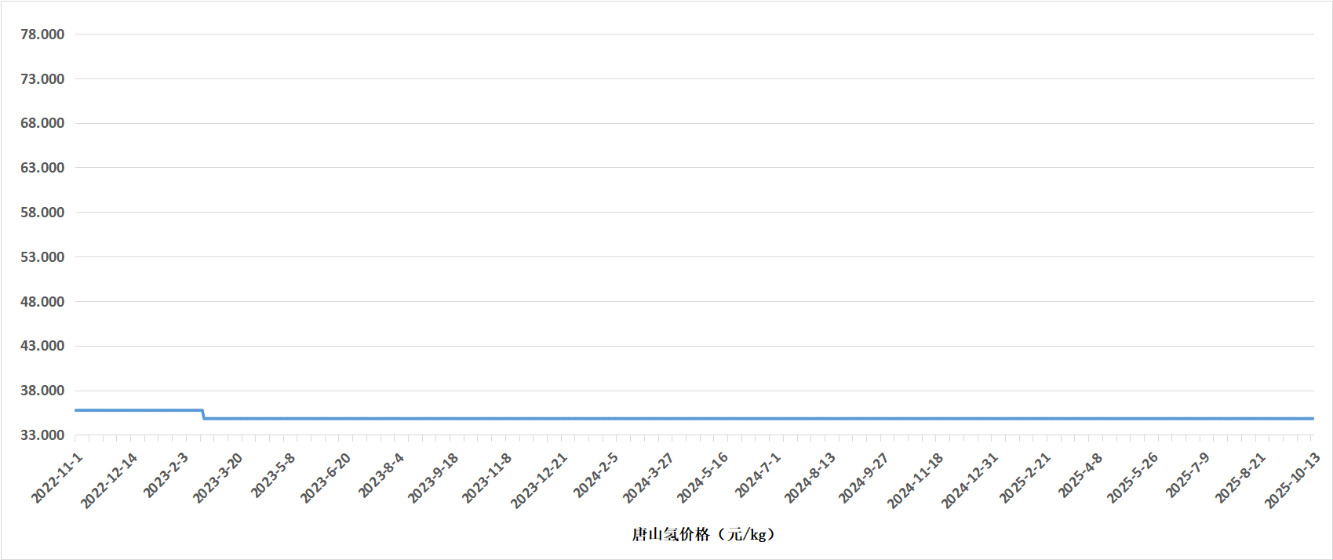
Task: Click the 2024-9-27 x-axis date
Action: pyautogui.click(x=863, y=478)
